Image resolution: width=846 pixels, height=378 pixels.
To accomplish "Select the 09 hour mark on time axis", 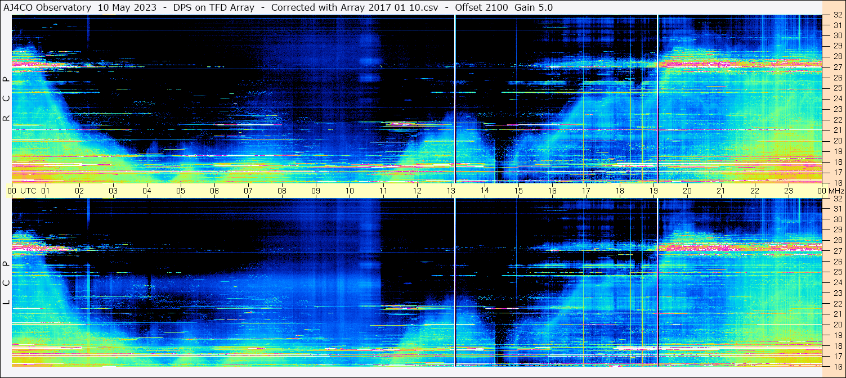I will [x=315, y=191].
